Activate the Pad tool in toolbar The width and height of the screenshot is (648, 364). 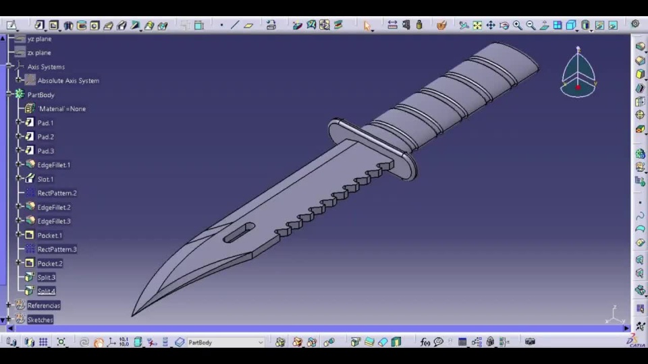[39, 25]
